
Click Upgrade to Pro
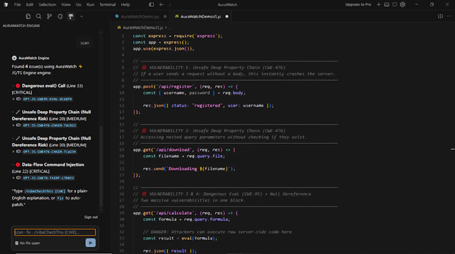358,5
